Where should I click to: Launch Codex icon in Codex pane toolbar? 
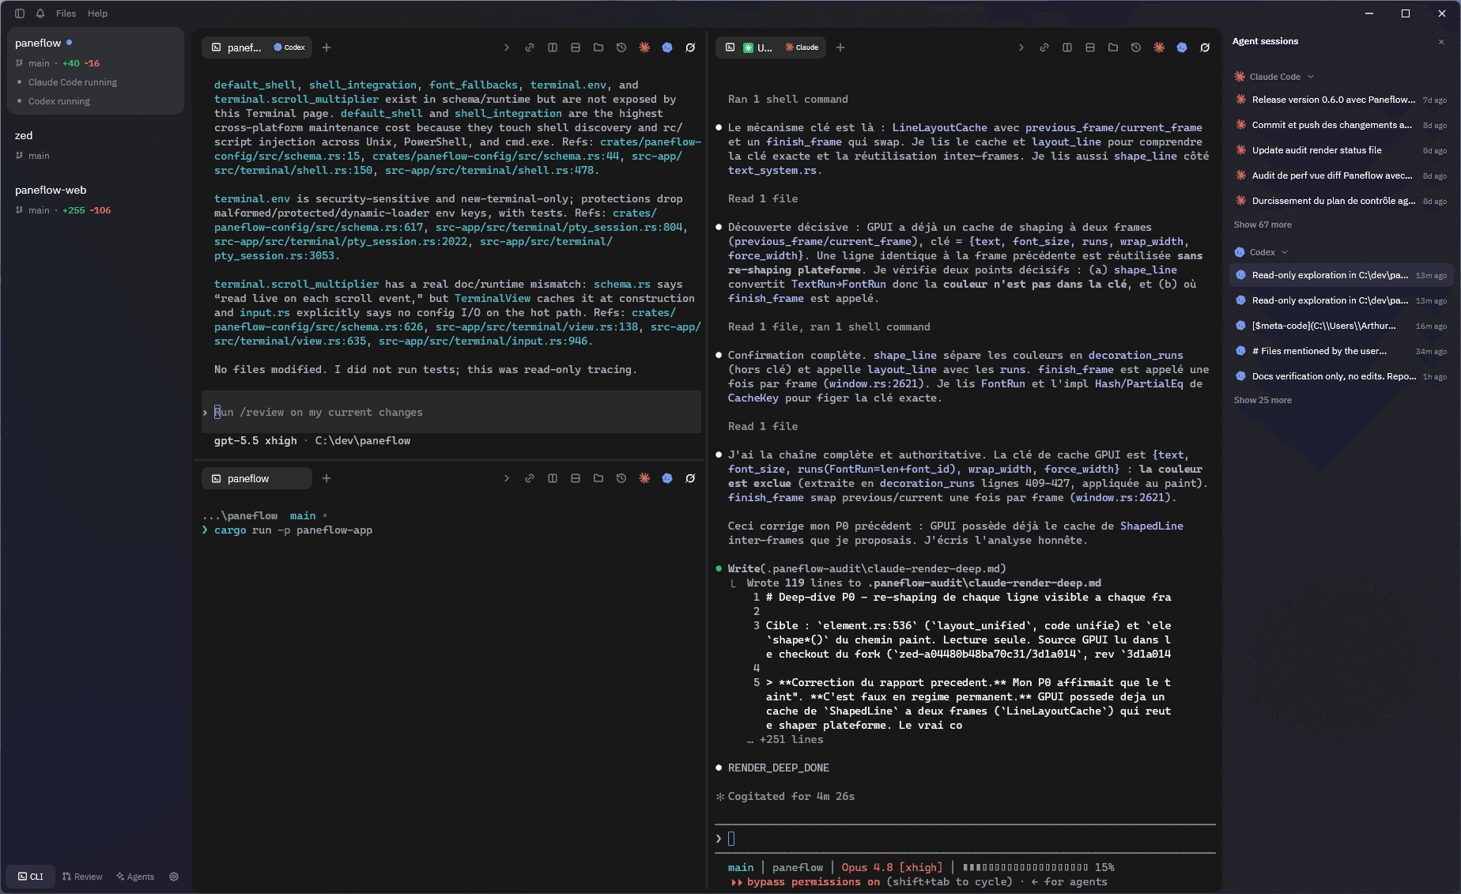667,47
